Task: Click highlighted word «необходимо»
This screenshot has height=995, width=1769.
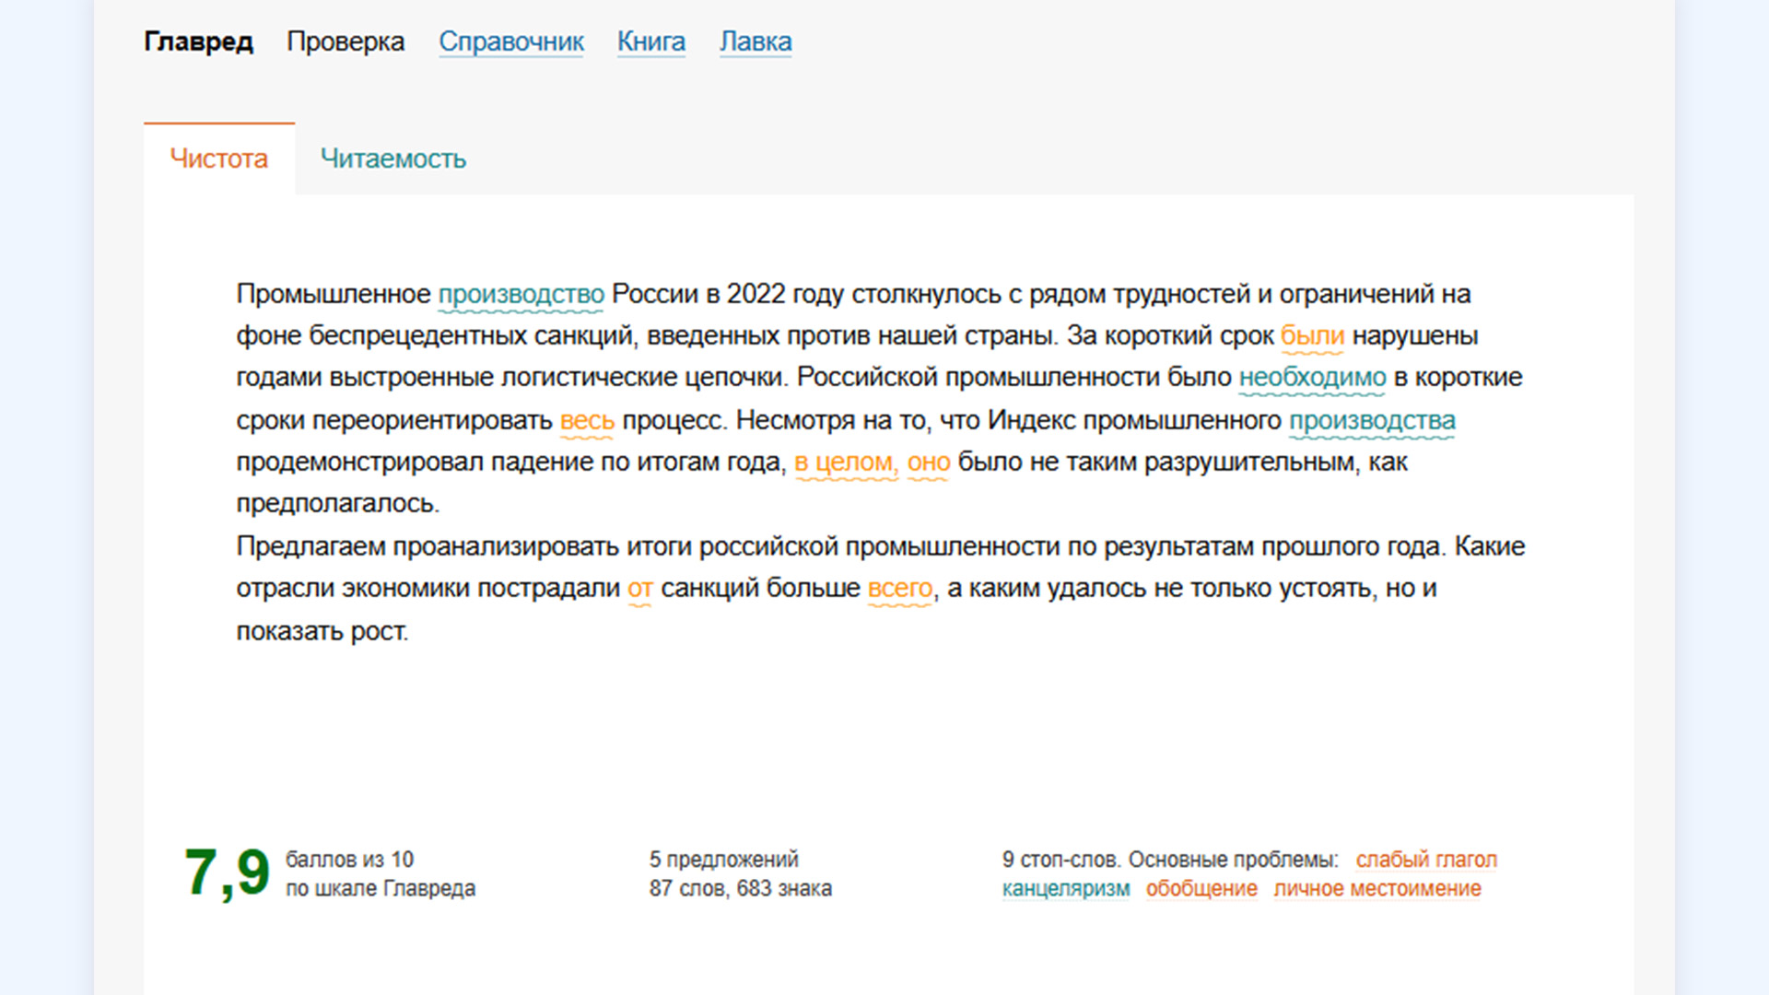Action: [1312, 378]
